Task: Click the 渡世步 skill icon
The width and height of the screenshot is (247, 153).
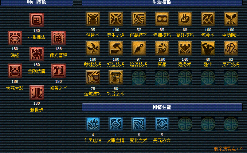Action: pos(37,93)
